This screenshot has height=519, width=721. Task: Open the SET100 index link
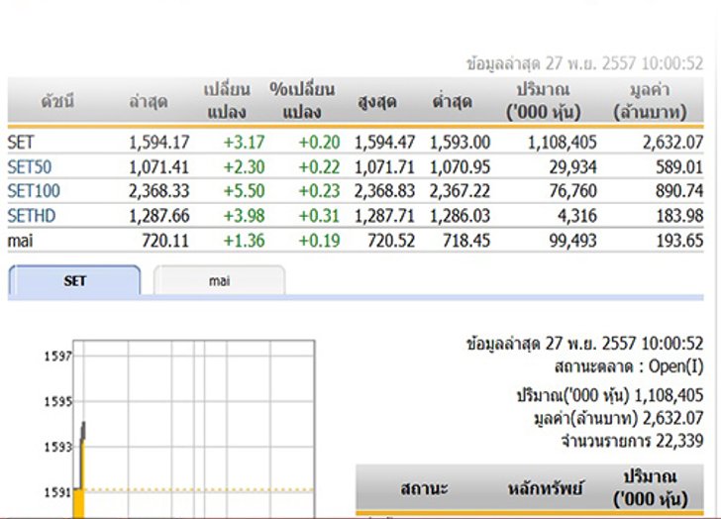pyautogui.click(x=34, y=191)
